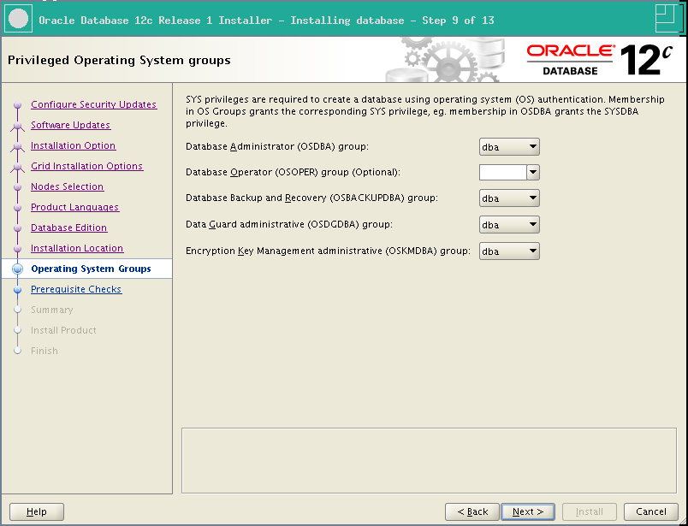The height and width of the screenshot is (526, 688).
Task: Click the window icon at the top right corner
Action: point(667,19)
